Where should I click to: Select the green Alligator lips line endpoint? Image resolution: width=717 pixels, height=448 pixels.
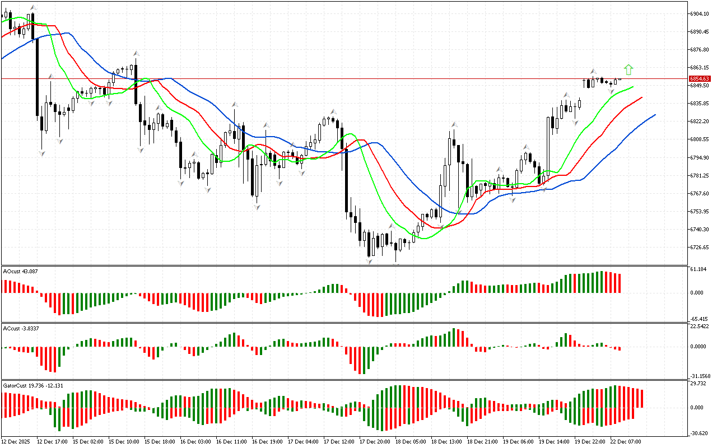pyautogui.click(x=633, y=87)
